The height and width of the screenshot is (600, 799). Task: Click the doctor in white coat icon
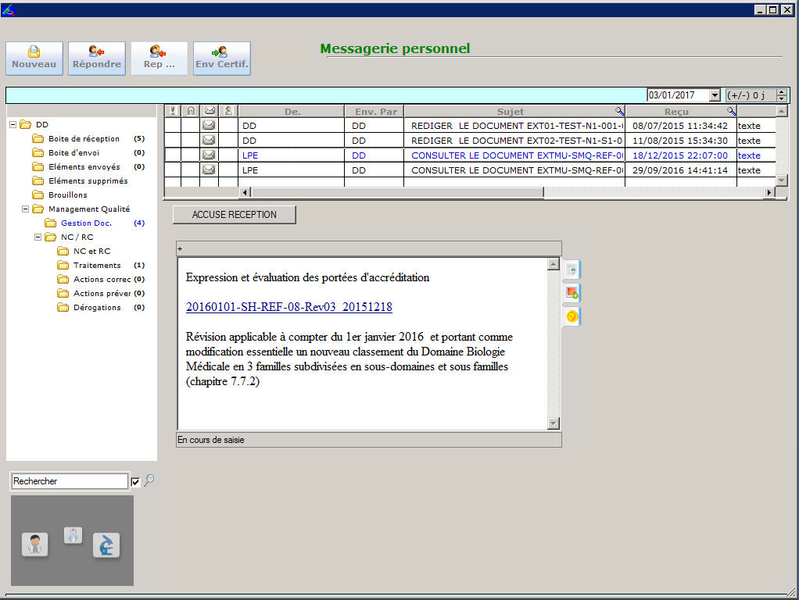[34, 544]
